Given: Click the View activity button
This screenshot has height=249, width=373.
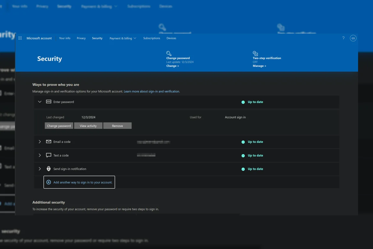Looking at the screenshot, I should point(88,126).
